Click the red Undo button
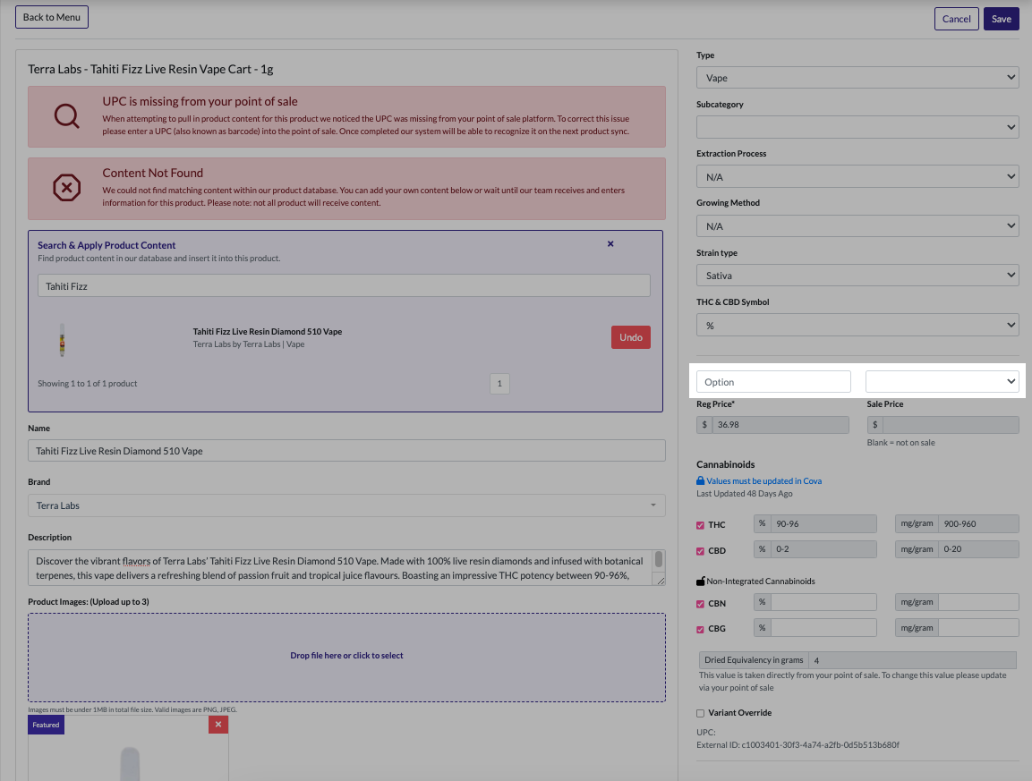Viewport: 1032px width, 781px height. pos(630,337)
